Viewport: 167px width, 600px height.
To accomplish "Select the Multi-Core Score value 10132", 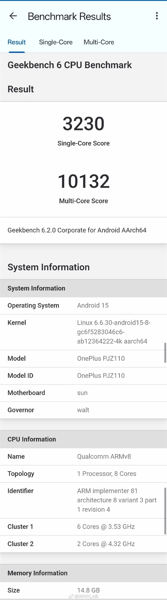I will [83, 181].
